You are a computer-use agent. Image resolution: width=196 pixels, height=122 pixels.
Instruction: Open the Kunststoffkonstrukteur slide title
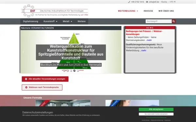(71, 52)
